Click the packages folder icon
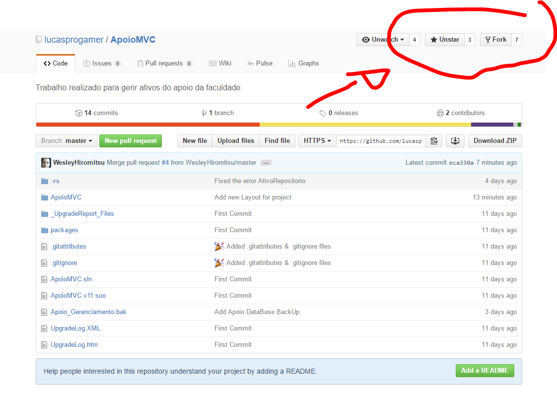 click(44, 230)
